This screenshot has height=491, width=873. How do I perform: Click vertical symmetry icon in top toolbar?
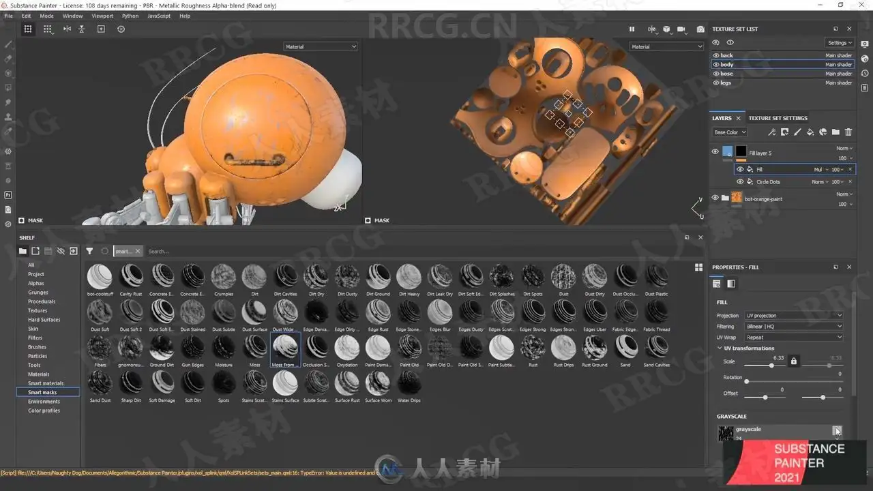tap(82, 29)
